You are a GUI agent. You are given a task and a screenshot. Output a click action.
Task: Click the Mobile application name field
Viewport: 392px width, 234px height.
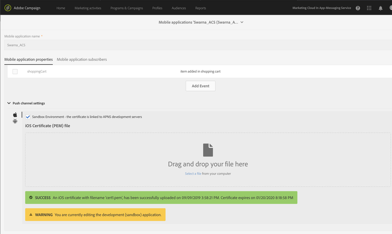[198, 45]
